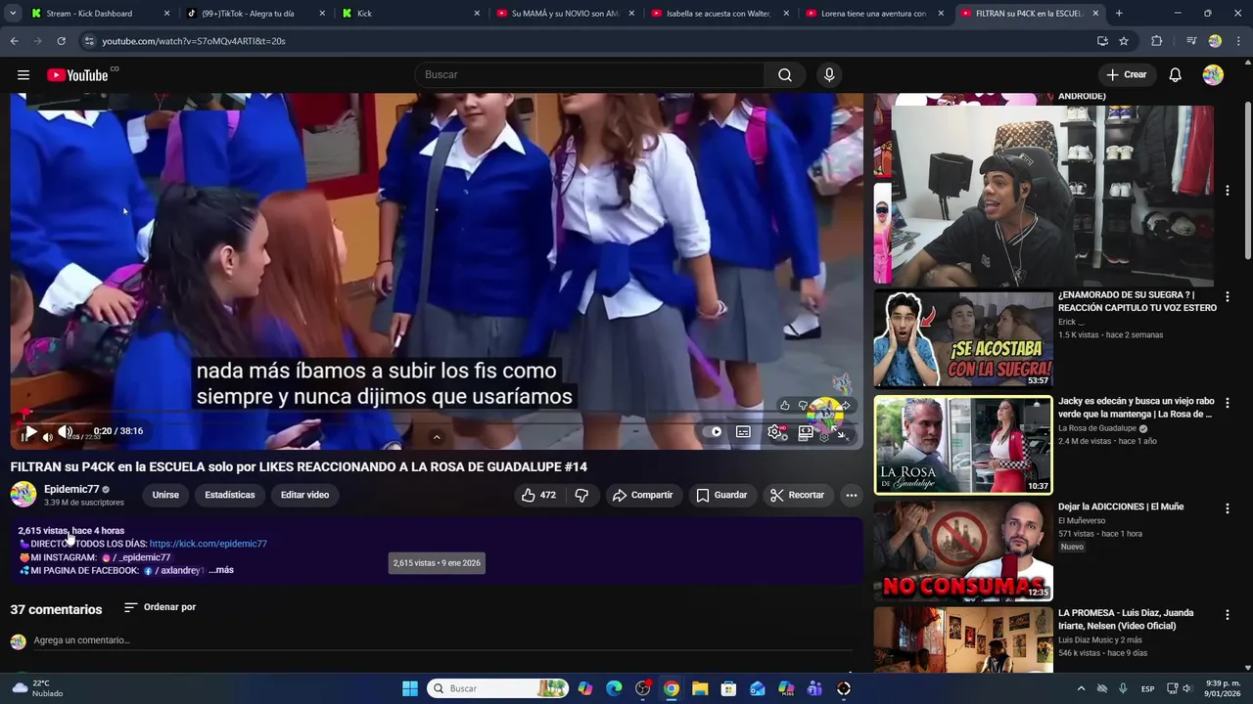Bookmark this page with star icon

click(x=1124, y=41)
